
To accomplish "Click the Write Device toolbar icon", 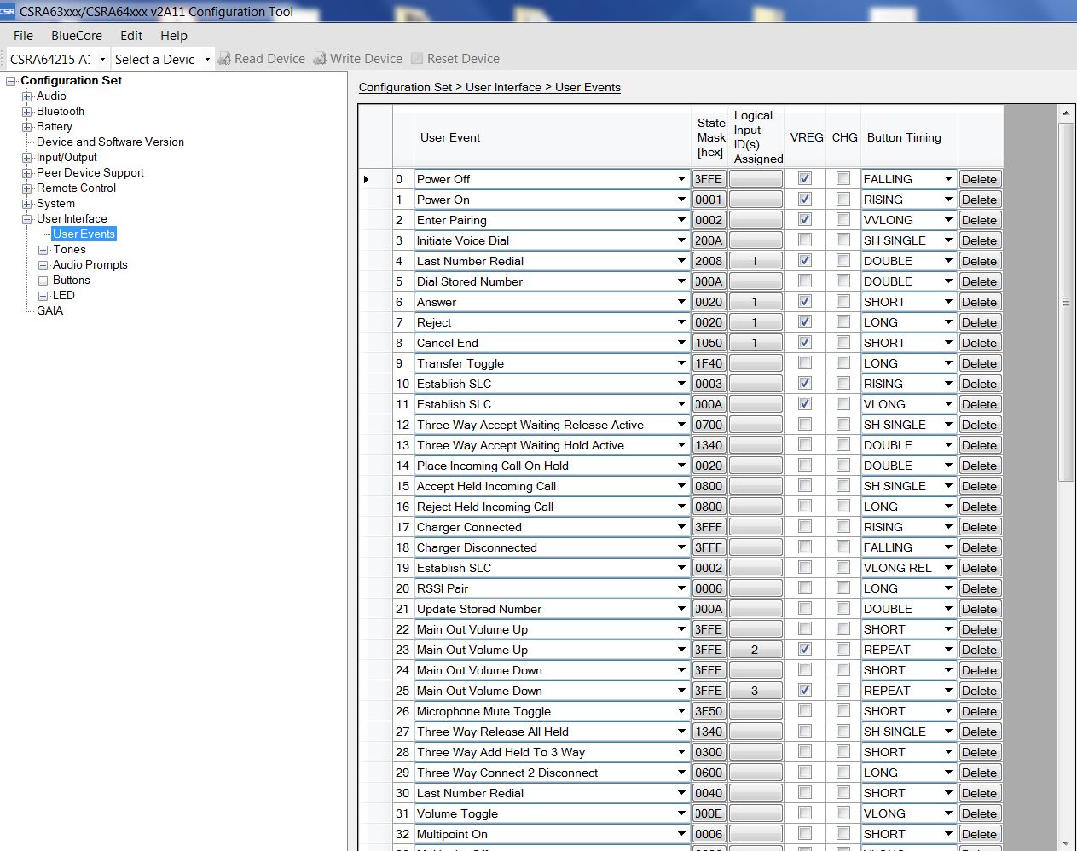I will click(320, 59).
